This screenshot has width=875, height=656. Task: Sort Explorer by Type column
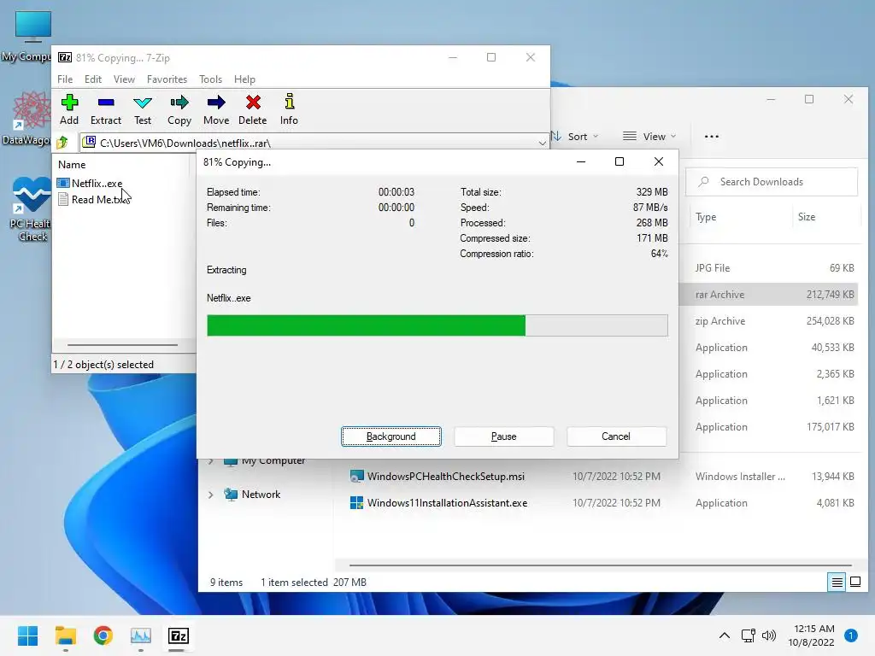pyautogui.click(x=706, y=217)
